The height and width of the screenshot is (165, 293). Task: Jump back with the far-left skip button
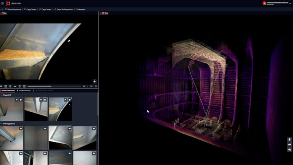[x=6, y=86]
